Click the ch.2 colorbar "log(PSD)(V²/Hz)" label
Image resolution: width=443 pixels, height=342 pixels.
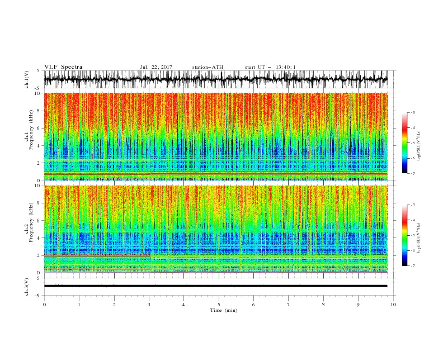click(x=418, y=238)
